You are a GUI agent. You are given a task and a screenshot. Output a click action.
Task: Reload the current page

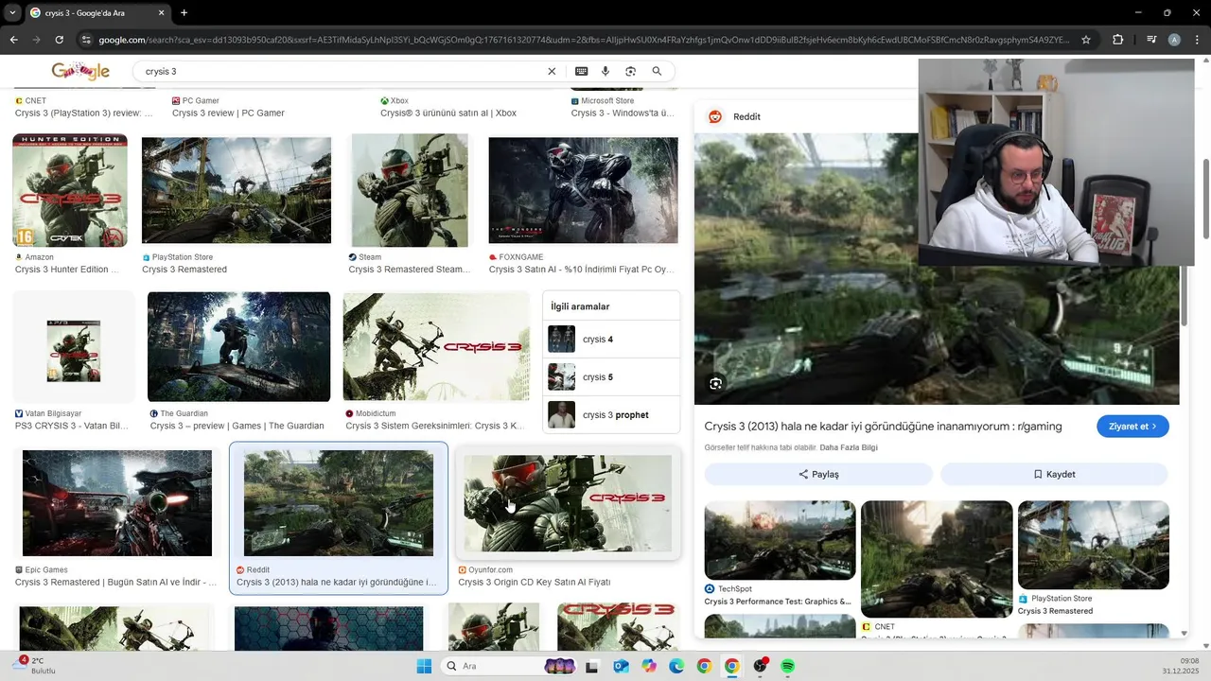pos(59,40)
